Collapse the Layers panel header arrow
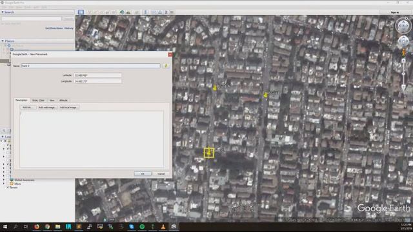The height and width of the screenshot is (232, 413). click(3, 137)
